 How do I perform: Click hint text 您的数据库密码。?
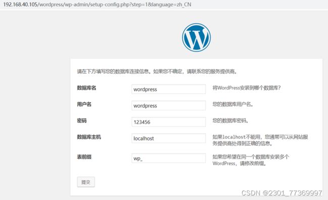point(231,121)
